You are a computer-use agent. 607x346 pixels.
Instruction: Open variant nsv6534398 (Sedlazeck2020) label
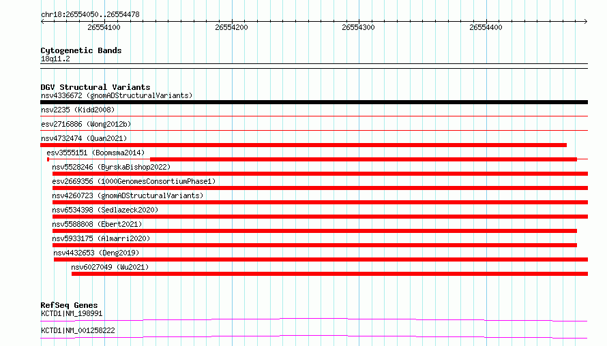(105, 210)
